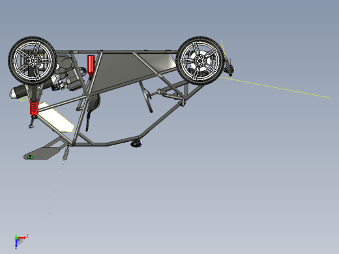Select the red coil spring shock absorber

pyautogui.click(x=34, y=107)
